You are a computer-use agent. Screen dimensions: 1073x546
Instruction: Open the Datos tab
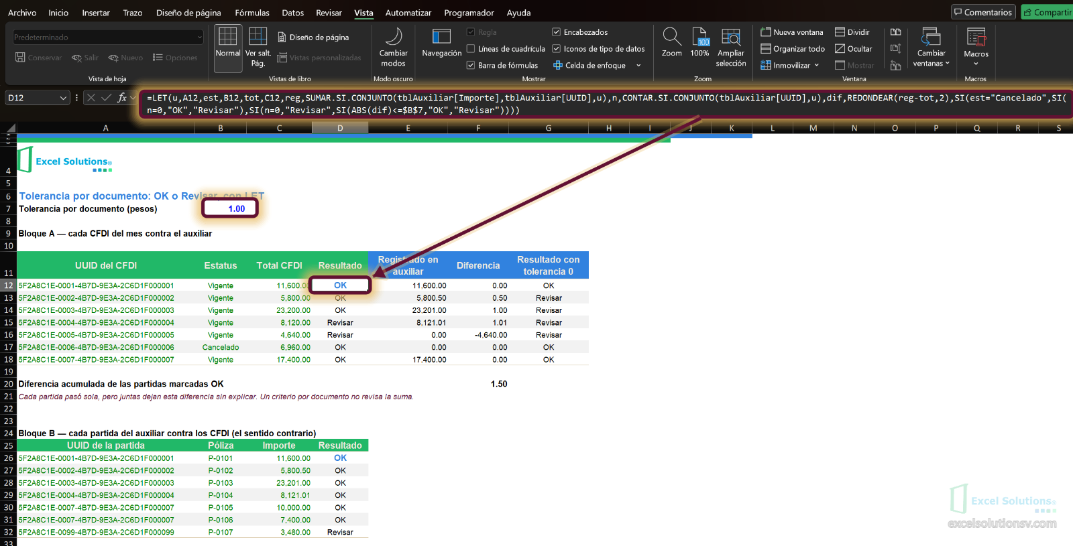[x=293, y=13]
